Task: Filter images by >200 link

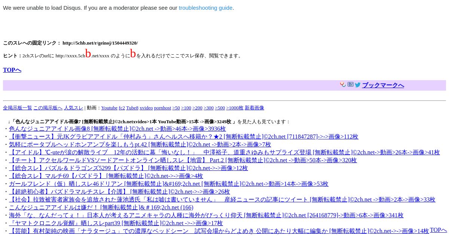Action: pyautogui.click(x=197, y=108)
